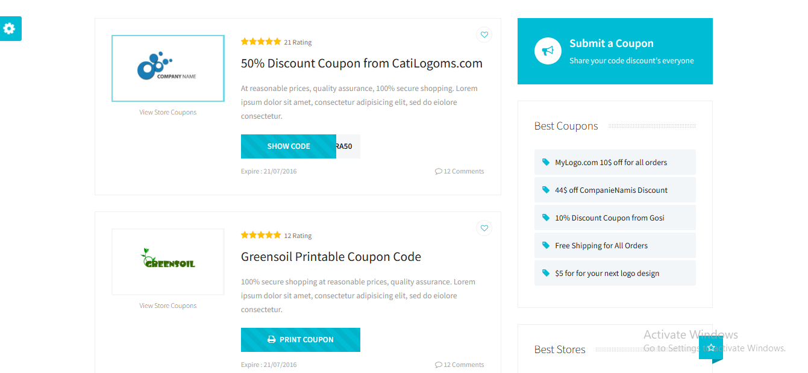Open 50% Discount Coupon from CatiLogoms.com title
Image resolution: width=808 pixels, height=373 pixels.
click(x=362, y=63)
